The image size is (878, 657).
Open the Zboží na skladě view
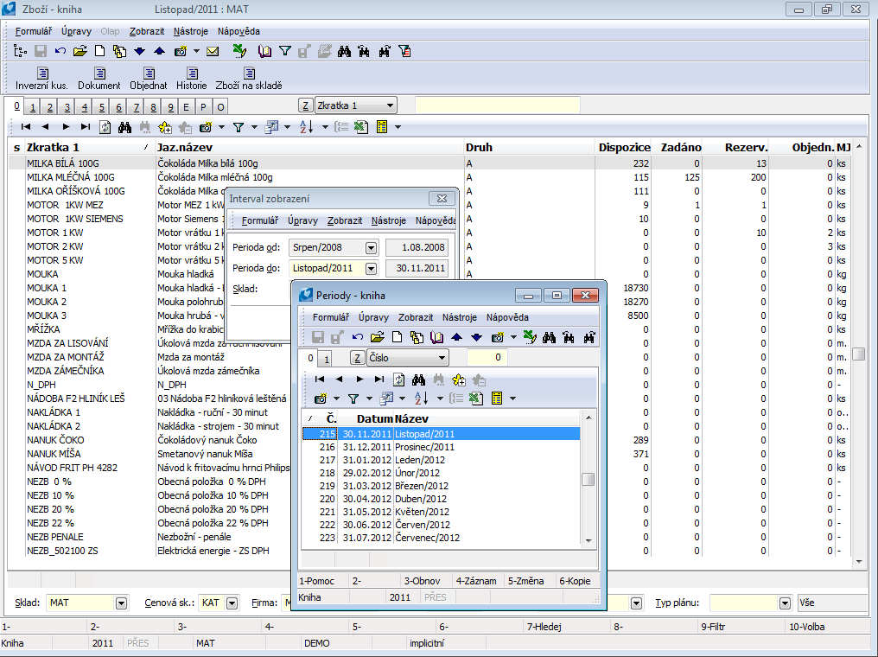249,78
